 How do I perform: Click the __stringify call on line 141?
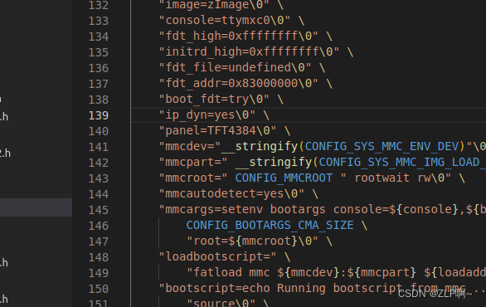click(260, 146)
